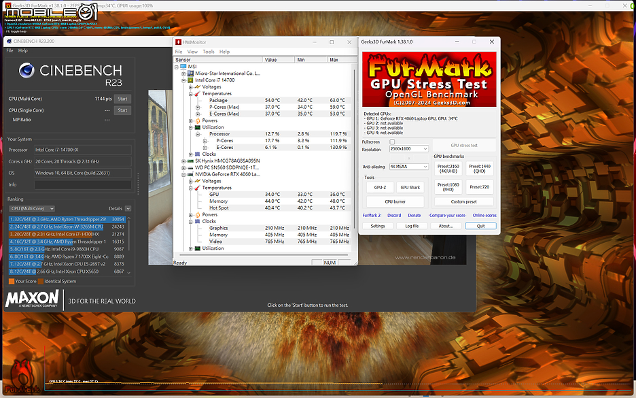The height and width of the screenshot is (398, 636).
Task: Open Tools menu in HWMonitor
Action: tap(209, 52)
